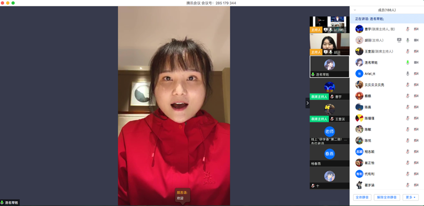Toggle microphone for member 蔡蔡

tap(408, 96)
